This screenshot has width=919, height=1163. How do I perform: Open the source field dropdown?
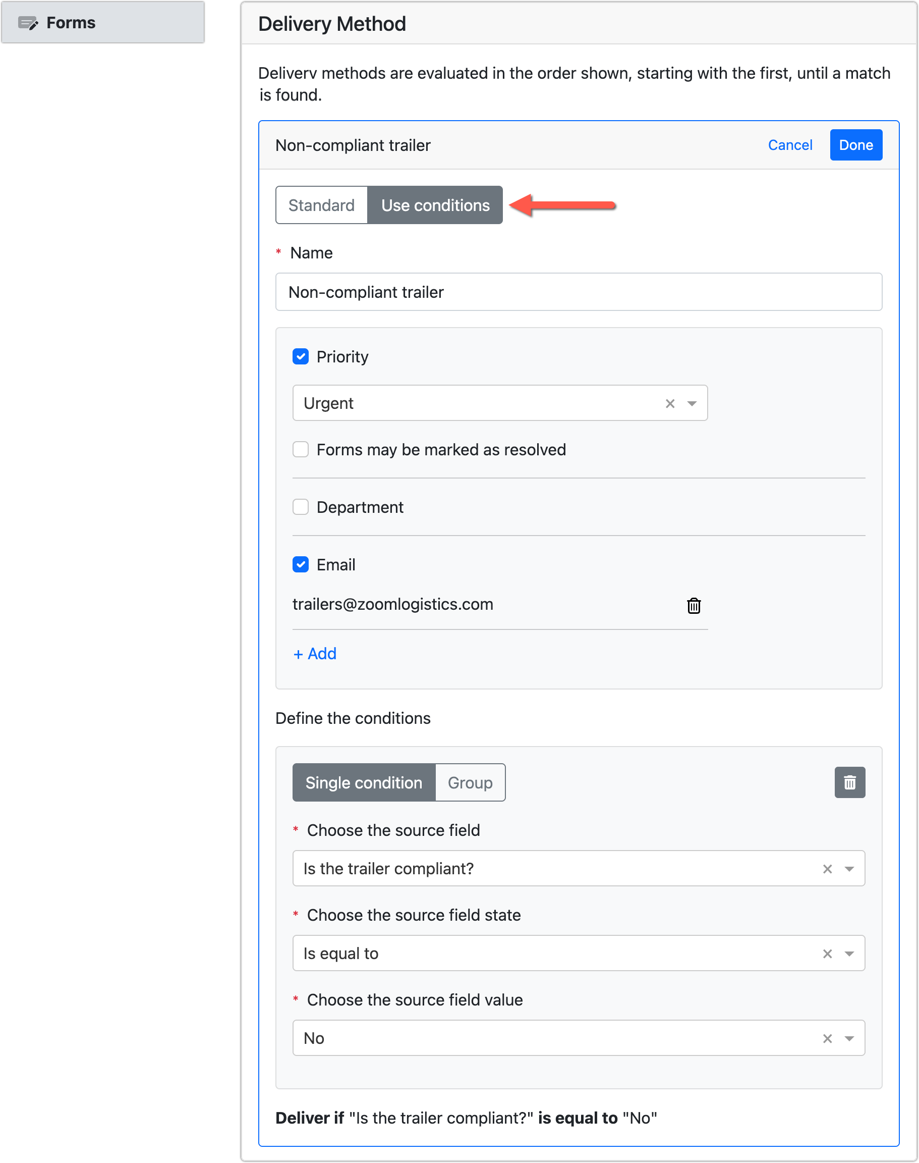point(848,869)
